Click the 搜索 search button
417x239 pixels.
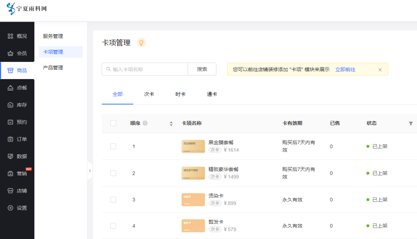[x=202, y=69]
